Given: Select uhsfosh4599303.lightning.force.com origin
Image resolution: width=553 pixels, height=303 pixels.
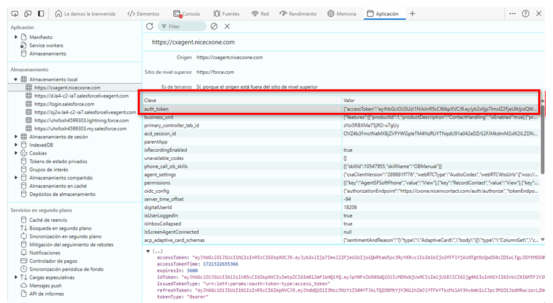Looking at the screenshot, I should point(81,120).
